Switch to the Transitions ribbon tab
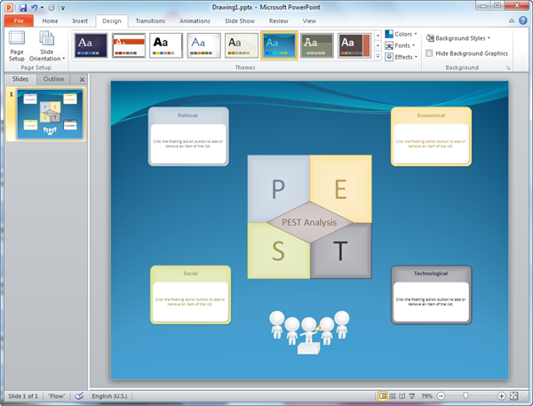Screen dimensions: 533x406 coord(150,20)
